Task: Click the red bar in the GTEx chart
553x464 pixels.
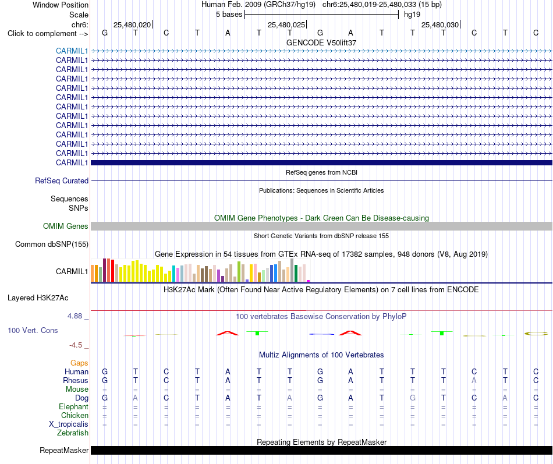Action: click(x=112, y=271)
